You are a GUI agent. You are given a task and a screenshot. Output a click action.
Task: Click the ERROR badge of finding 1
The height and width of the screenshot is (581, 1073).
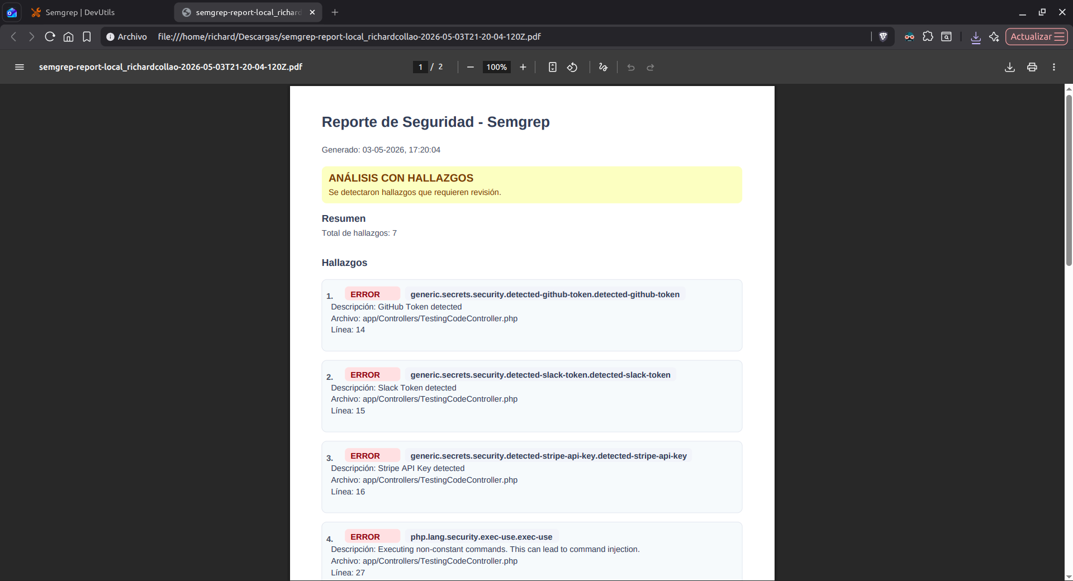coord(372,294)
